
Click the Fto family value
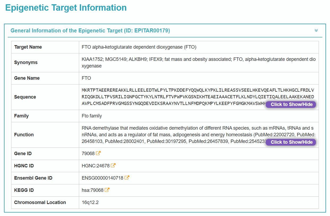92,116
